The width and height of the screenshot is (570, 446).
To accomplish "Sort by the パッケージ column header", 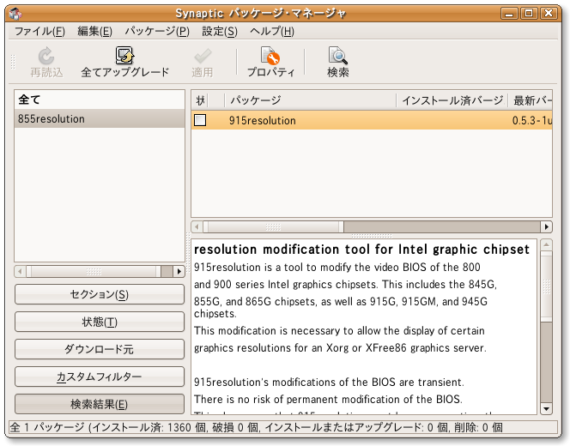I will tap(310, 100).
